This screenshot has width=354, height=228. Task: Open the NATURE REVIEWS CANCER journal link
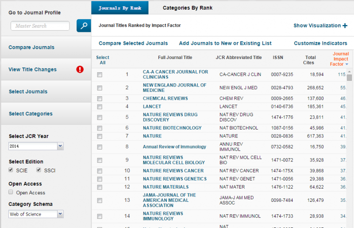tap(173, 171)
